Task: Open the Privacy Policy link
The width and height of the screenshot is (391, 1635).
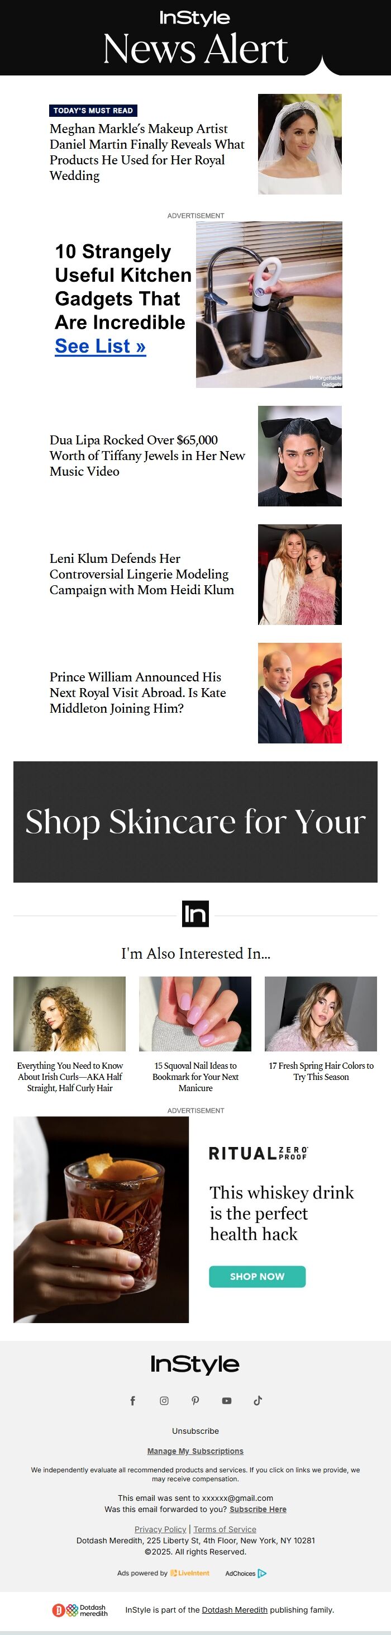Action: click(161, 1529)
